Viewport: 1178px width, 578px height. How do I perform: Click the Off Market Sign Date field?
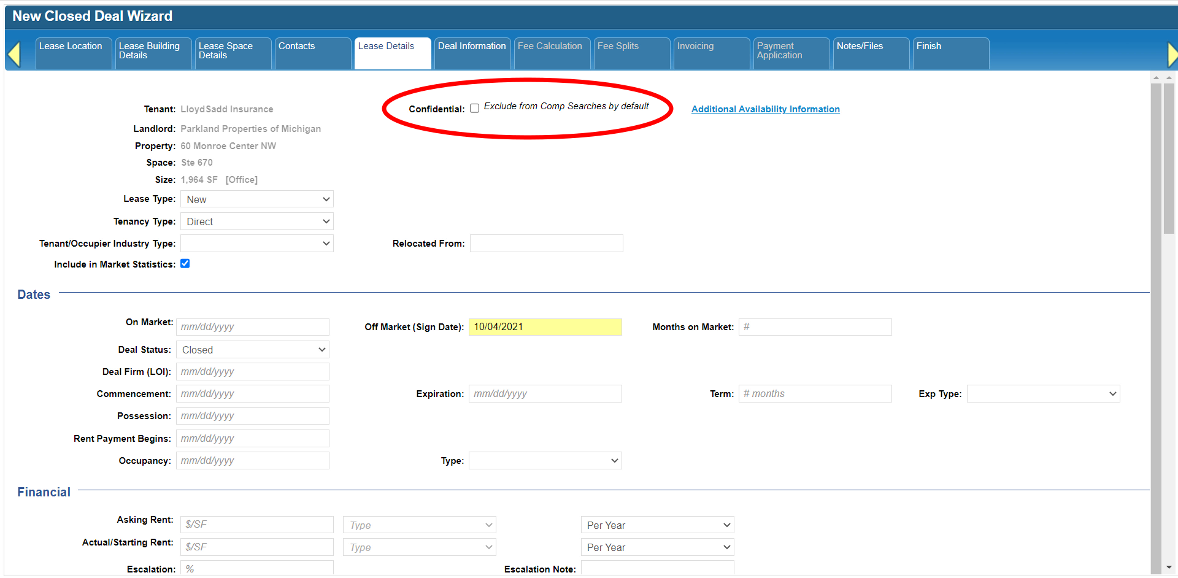(x=545, y=327)
